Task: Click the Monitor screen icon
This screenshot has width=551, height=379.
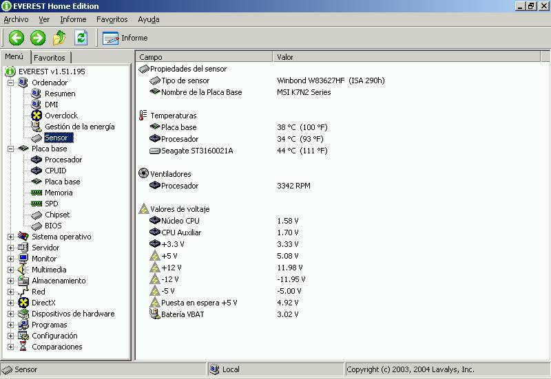Action: 23,259
